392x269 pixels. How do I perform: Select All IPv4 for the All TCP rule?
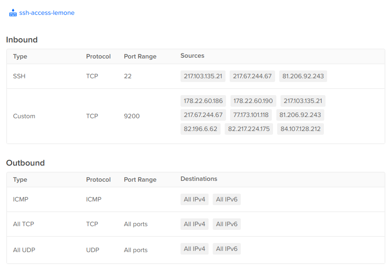coord(194,224)
